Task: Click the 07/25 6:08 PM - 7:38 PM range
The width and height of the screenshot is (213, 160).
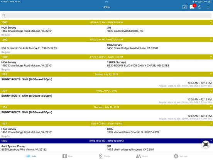Action: 106,57
